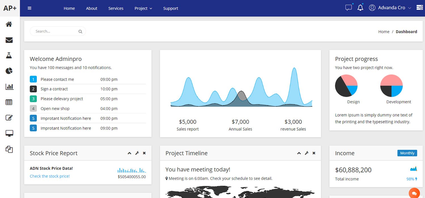Click the 10:00 pm time entry
Viewport: 425px width, 198px height.
[109, 89]
